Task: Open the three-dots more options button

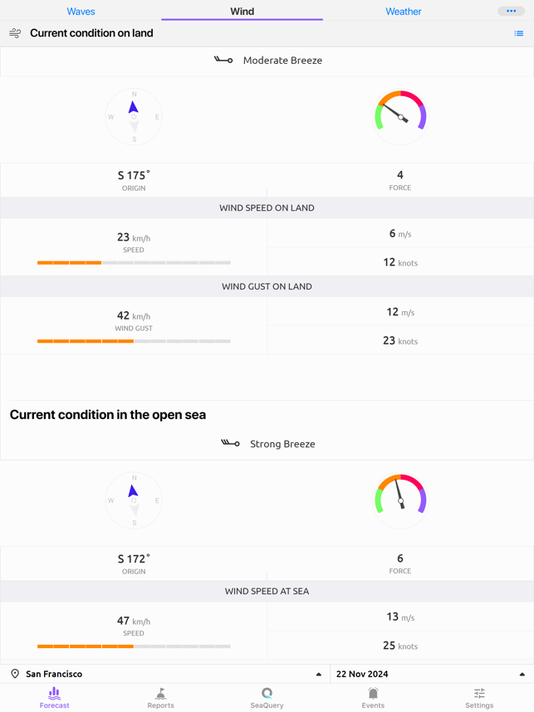Action: point(511,11)
